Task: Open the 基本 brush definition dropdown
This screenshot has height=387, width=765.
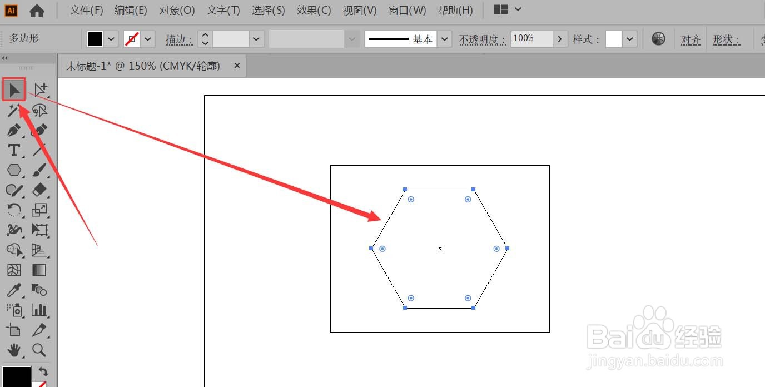Action: tap(445, 39)
